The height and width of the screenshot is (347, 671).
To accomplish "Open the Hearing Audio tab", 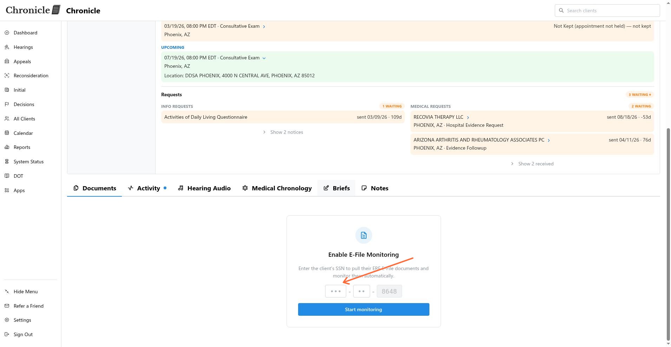I will [204, 188].
